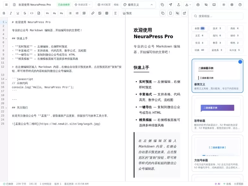Select the 极简主义 template card
Viewport: 248px width, 186px height.
217,76
